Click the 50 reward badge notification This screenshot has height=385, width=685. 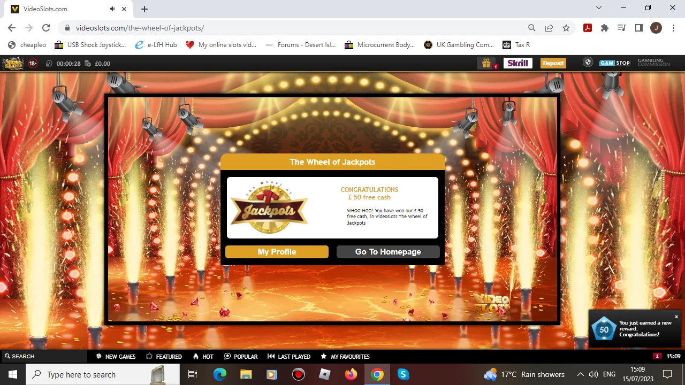604,329
